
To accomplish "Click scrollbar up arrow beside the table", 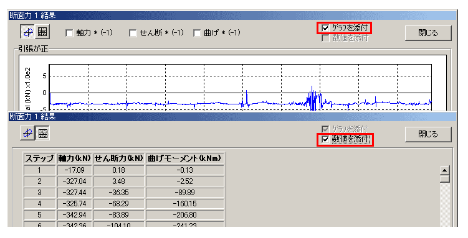I will (445, 170).
